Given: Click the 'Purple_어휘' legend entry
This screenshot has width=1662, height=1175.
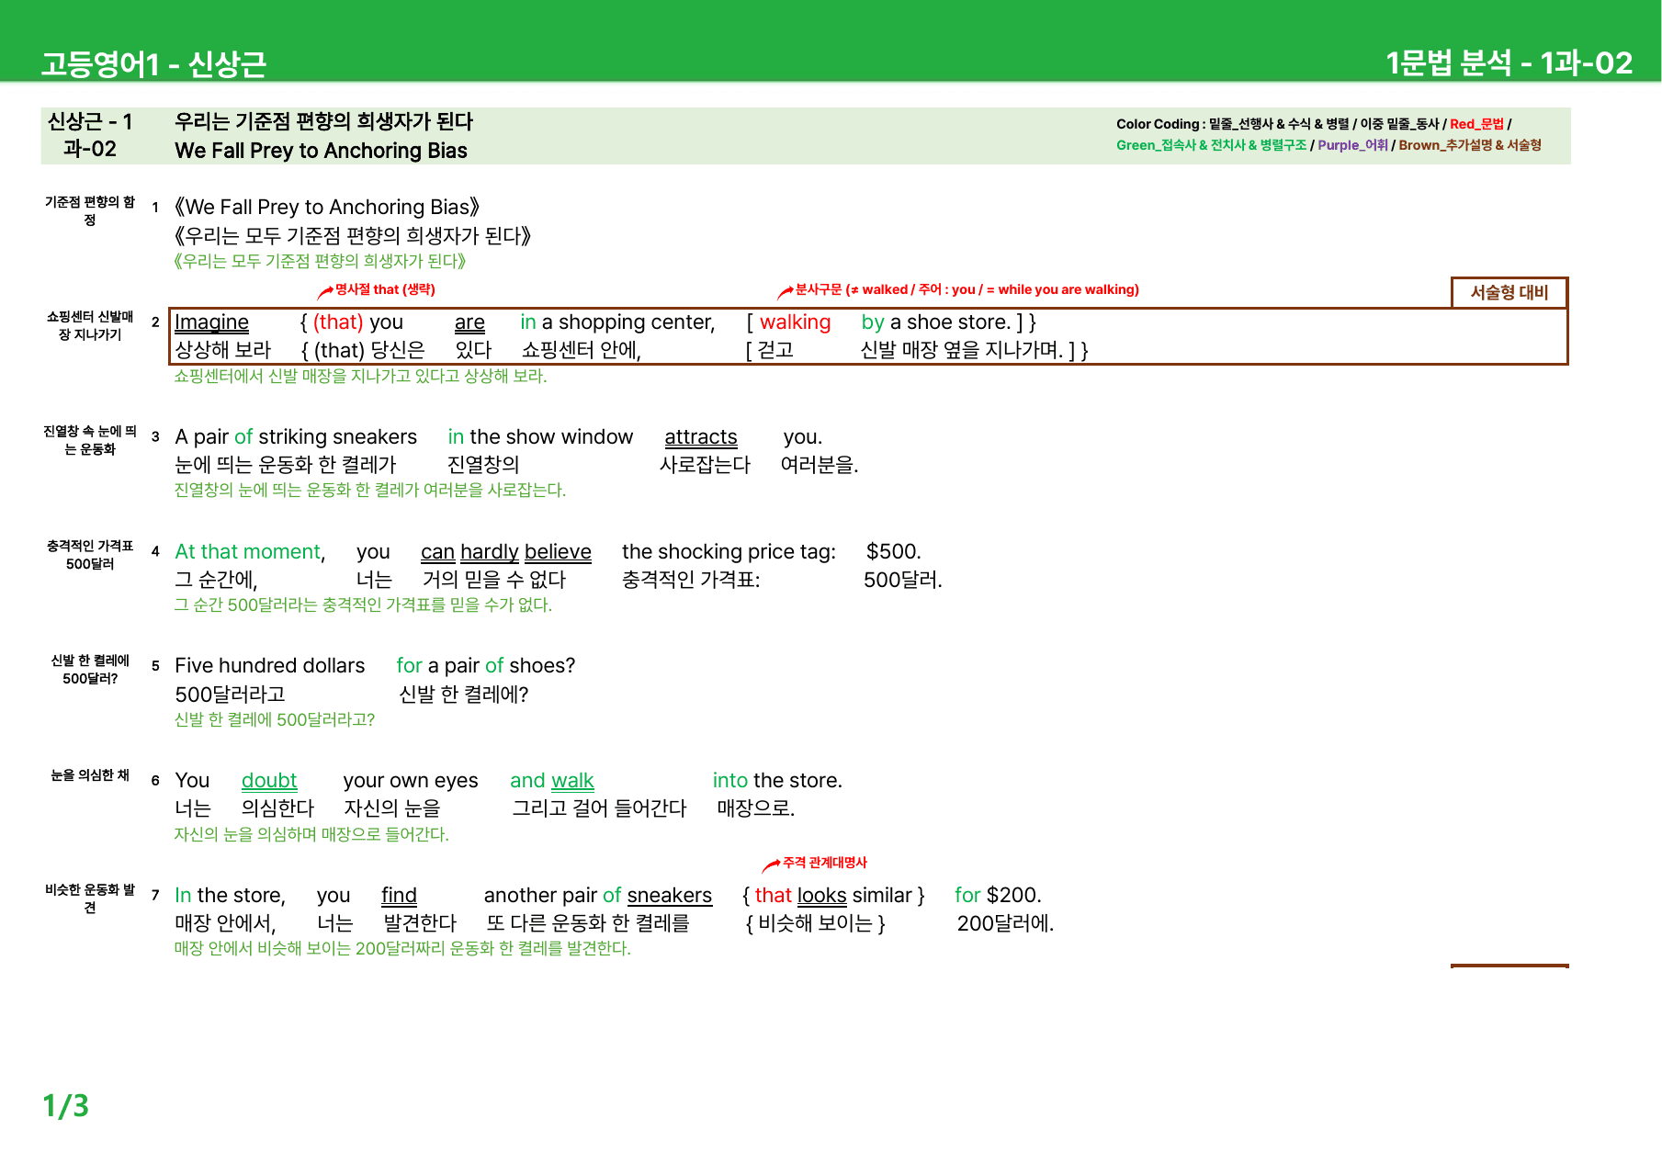Looking at the screenshot, I should 1352,145.
